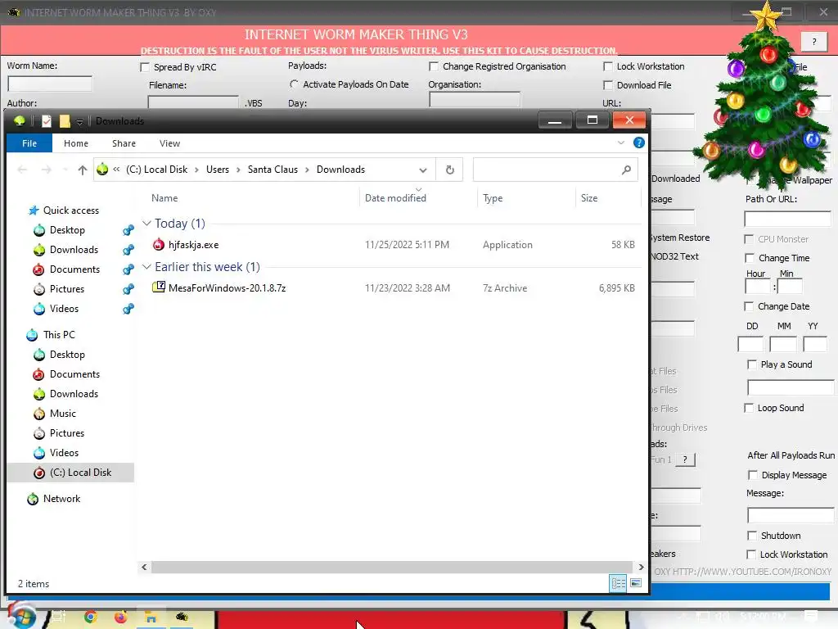Expand breadcrumb arrow after Users

(238, 170)
